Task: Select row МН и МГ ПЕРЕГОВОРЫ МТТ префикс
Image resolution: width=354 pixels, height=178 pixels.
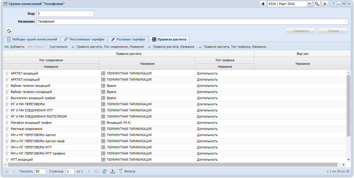Action: click(175, 153)
